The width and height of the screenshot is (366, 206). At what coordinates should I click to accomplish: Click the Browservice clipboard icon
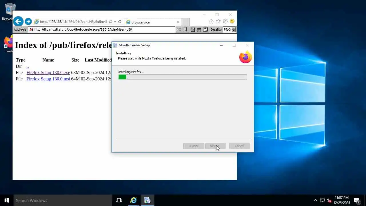point(205,29)
